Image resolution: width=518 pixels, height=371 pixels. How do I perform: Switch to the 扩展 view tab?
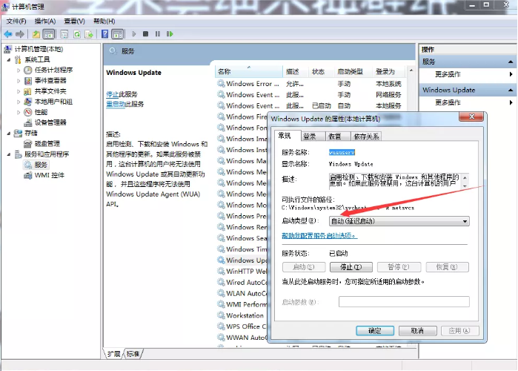113,354
